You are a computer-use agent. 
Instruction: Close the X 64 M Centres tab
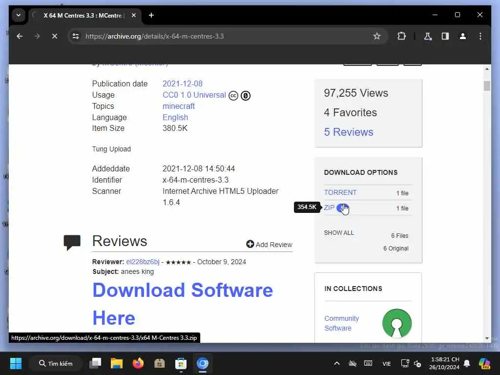(134, 15)
